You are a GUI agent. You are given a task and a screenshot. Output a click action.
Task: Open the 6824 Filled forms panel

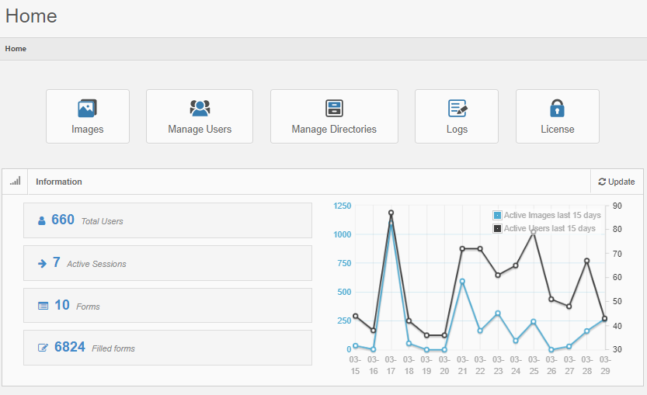coord(167,348)
